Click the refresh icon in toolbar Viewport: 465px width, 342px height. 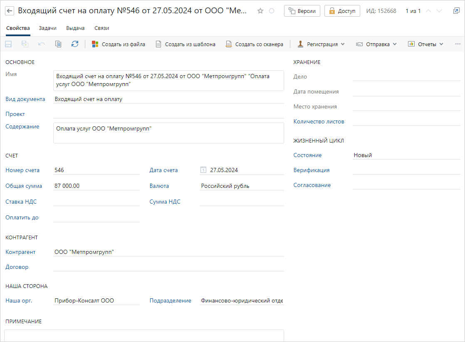pyautogui.click(x=75, y=44)
